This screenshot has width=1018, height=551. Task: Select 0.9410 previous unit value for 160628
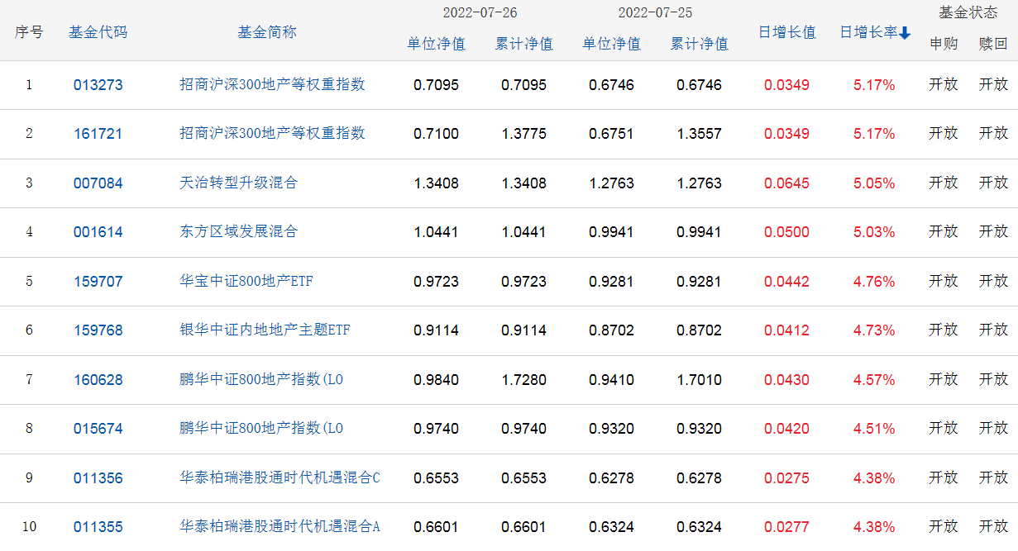click(x=612, y=380)
